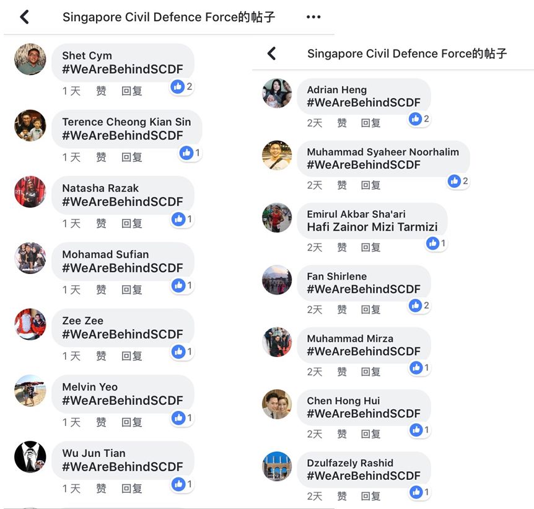Image resolution: width=534 pixels, height=509 pixels.
Task: Open like reactions on Shet Cym's comment
Action: click(182, 87)
